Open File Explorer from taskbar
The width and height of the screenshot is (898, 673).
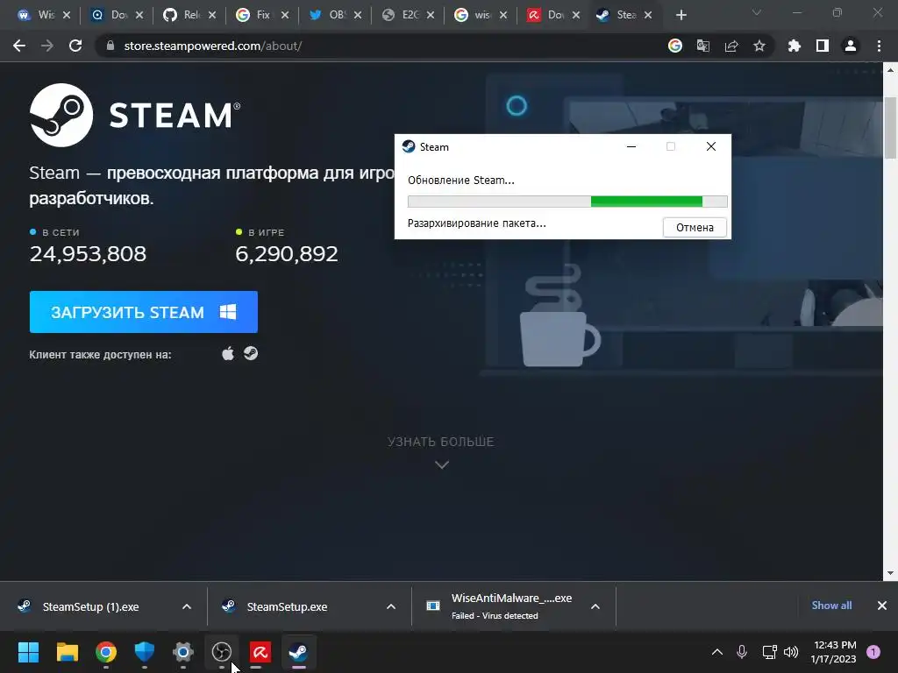[x=67, y=652]
